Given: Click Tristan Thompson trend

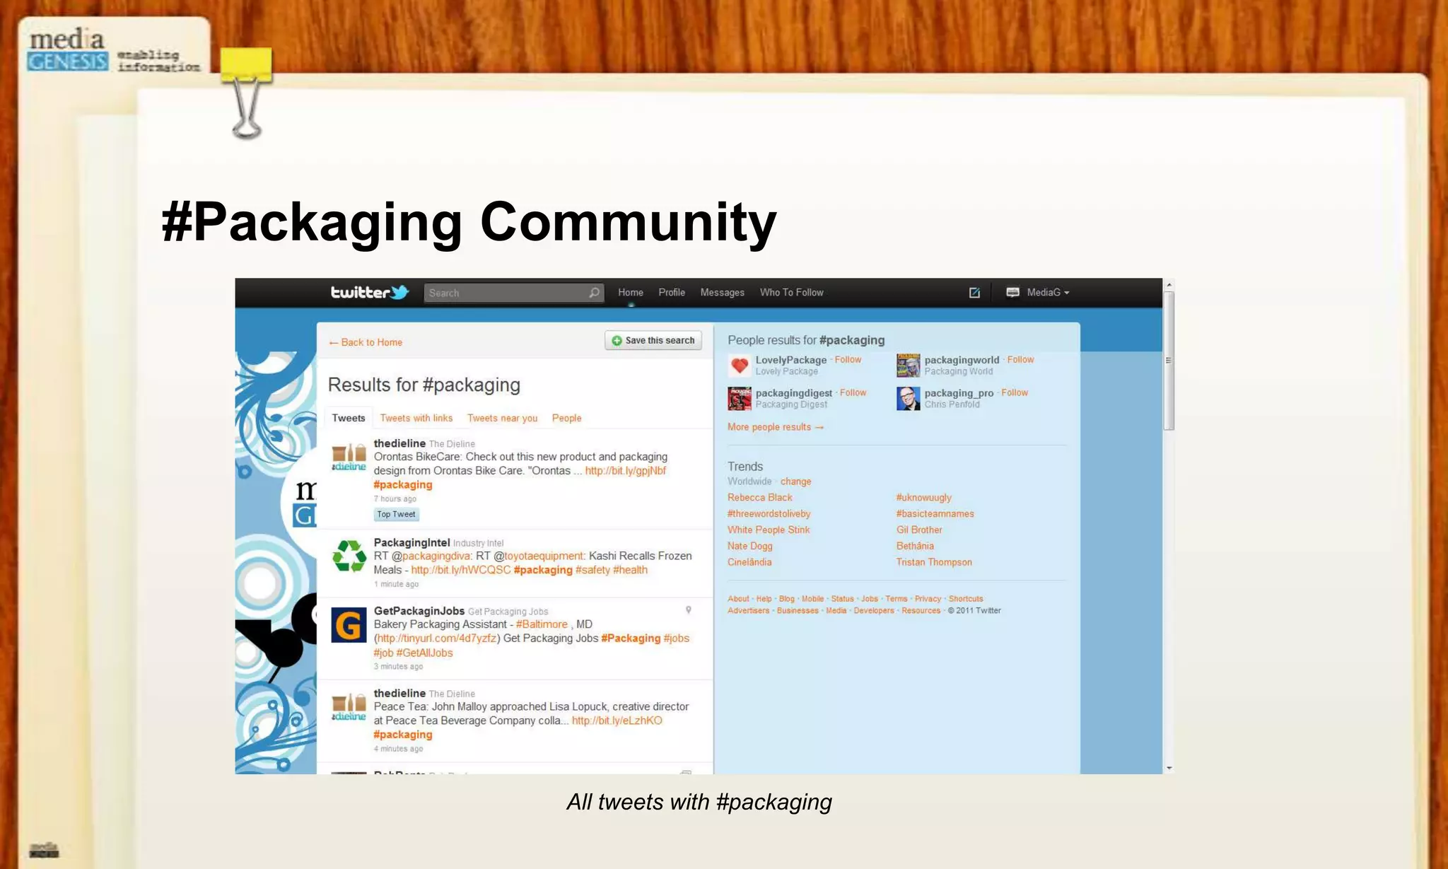Looking at the screenshot, I should pos(934,563).
